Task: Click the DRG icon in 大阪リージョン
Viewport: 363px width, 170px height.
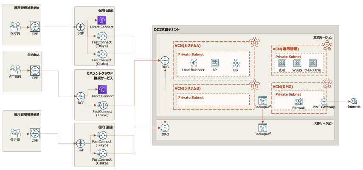Action: coord(165,128)
